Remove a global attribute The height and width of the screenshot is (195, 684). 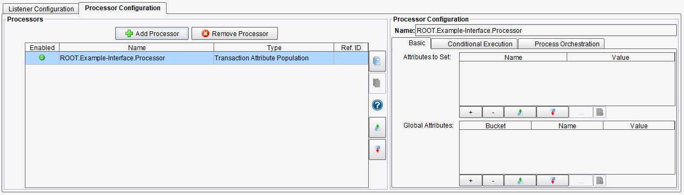tap(493, 180)
